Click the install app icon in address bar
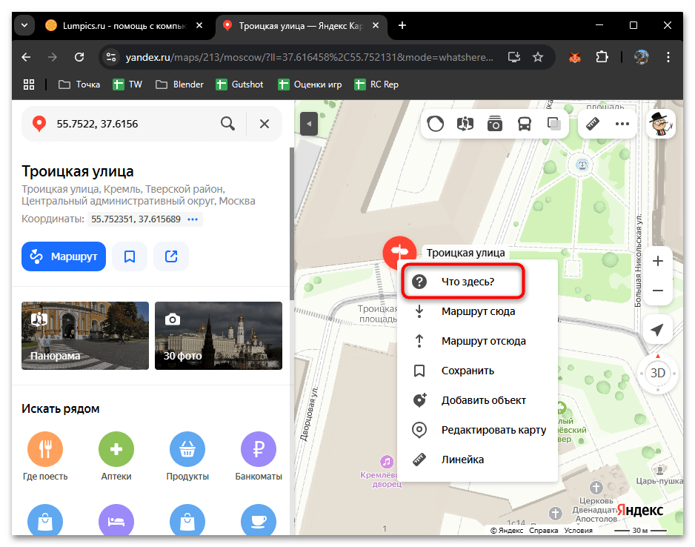Viewport: 695px width, 547px height. (x=514, y=57)
